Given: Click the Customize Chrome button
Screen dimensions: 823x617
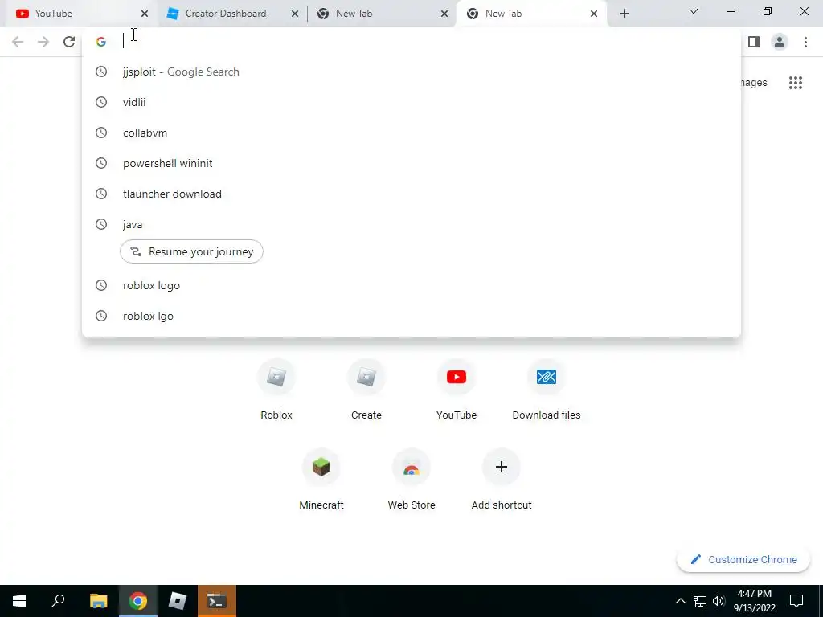Looking at the screenshot, I should point(743,560).
